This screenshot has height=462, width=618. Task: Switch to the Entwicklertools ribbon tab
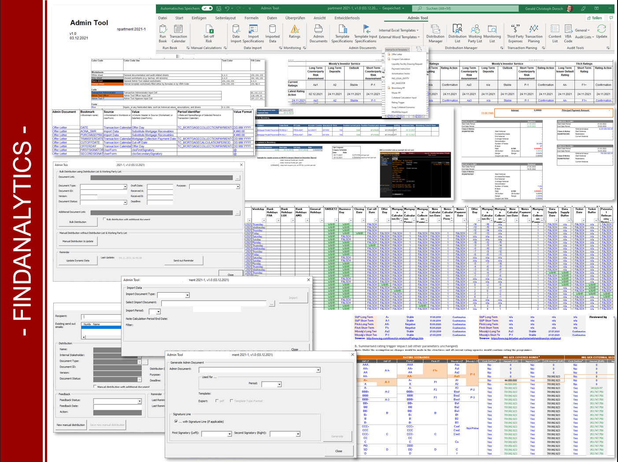click(x=347, y=18)
